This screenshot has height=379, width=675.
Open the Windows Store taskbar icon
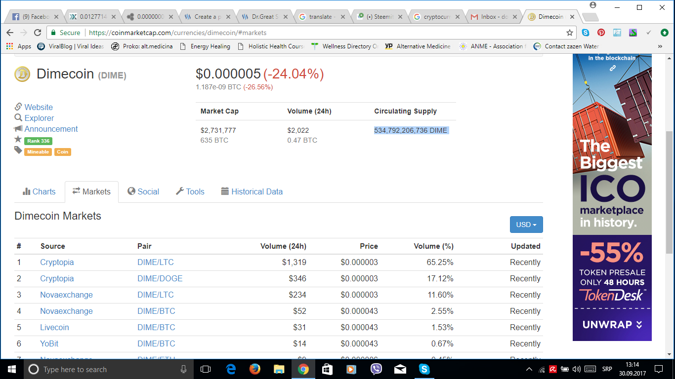tap(327, 369)
